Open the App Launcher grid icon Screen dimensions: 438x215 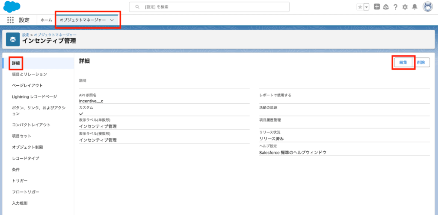click(x=10, y=20)
